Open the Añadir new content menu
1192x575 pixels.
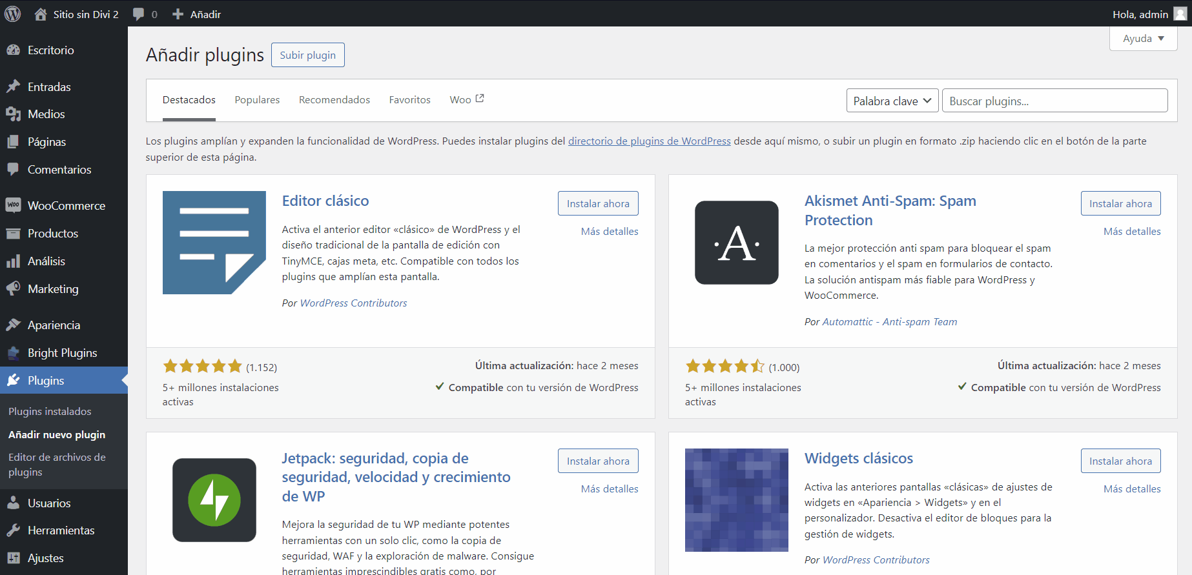[x=197, y=14]
